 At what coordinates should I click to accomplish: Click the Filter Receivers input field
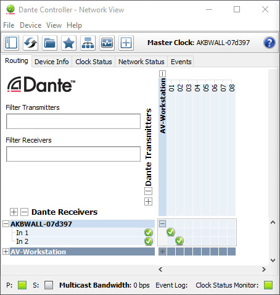(73, 154)
